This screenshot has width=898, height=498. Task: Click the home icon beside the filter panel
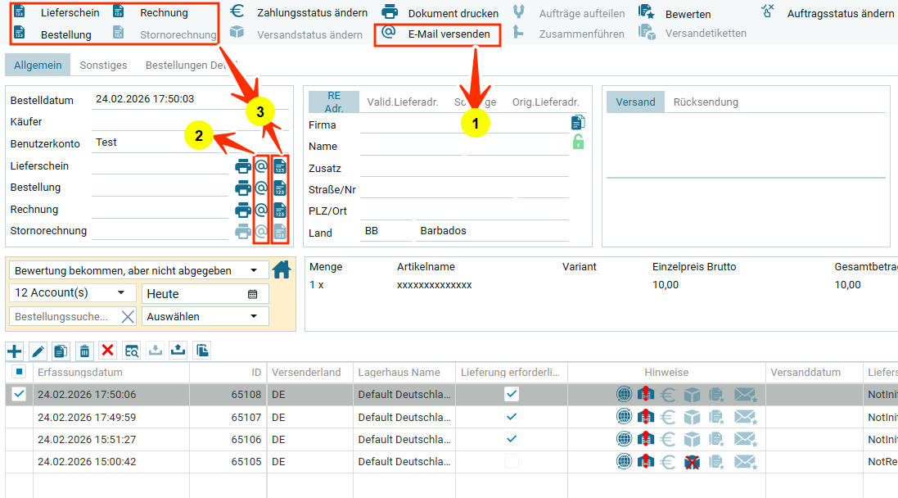tap(282, 269)
